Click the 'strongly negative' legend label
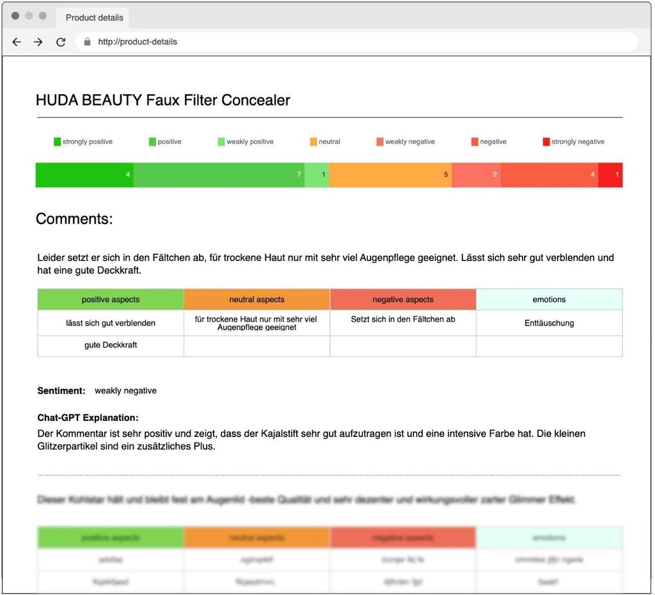655x595 pixels. pos(578,141)
